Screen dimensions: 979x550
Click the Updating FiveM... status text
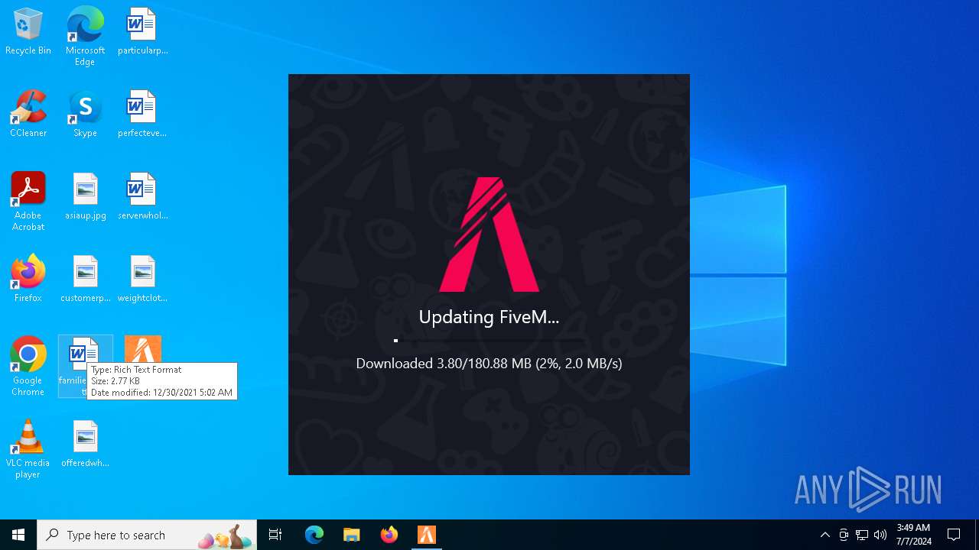[x=489, y=317]
